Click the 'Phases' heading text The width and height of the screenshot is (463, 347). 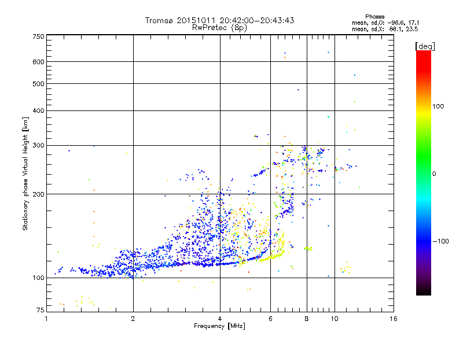[x=374, y=17]
